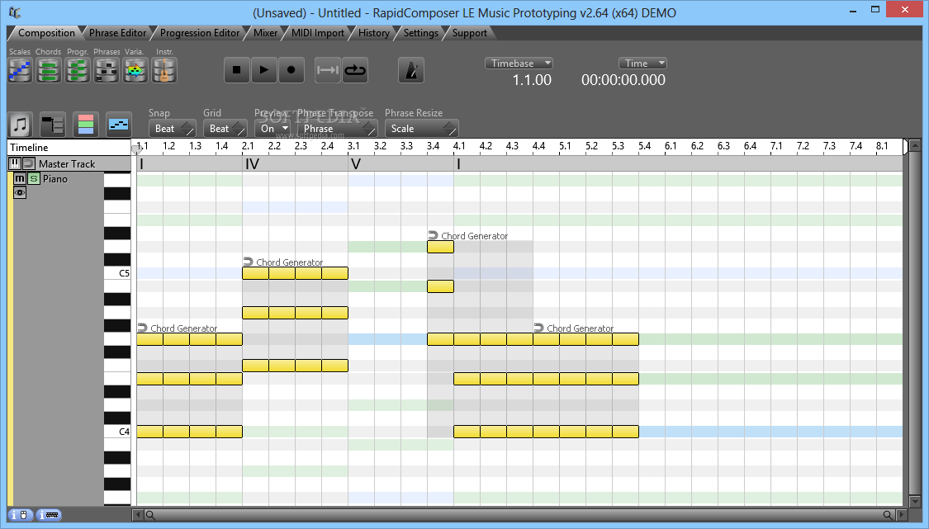The width and height of the screenshot is (929, 529).
Task: Open the Grid Beat selector
Action: pos(225,129)
